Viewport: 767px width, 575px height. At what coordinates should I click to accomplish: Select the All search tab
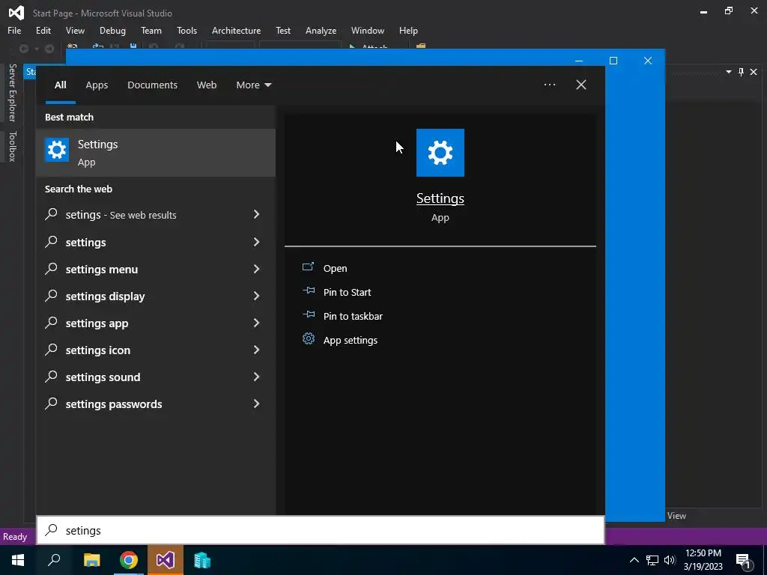point(60,85)
